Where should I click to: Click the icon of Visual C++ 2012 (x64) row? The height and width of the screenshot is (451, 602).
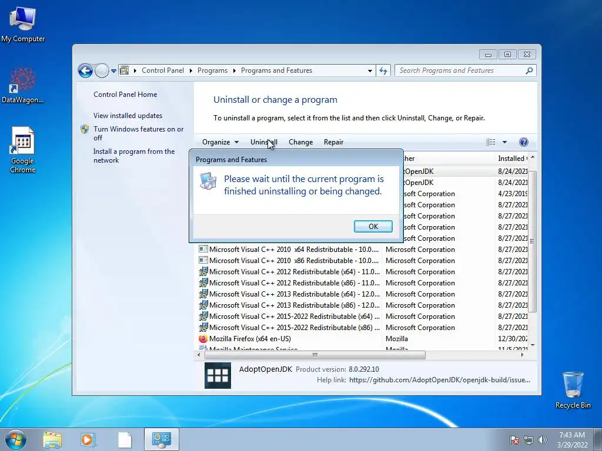[x=203, y=271]
